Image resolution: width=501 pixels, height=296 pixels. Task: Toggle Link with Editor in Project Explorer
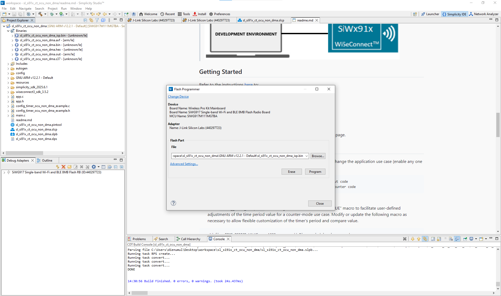[91, 20]
